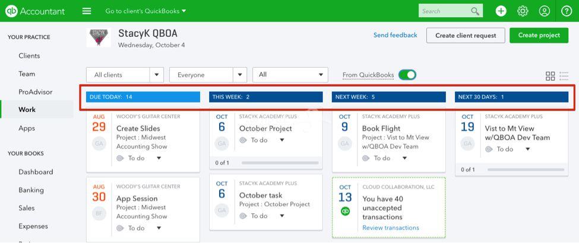Click the plus Create icon in header

tap(501, 11)
